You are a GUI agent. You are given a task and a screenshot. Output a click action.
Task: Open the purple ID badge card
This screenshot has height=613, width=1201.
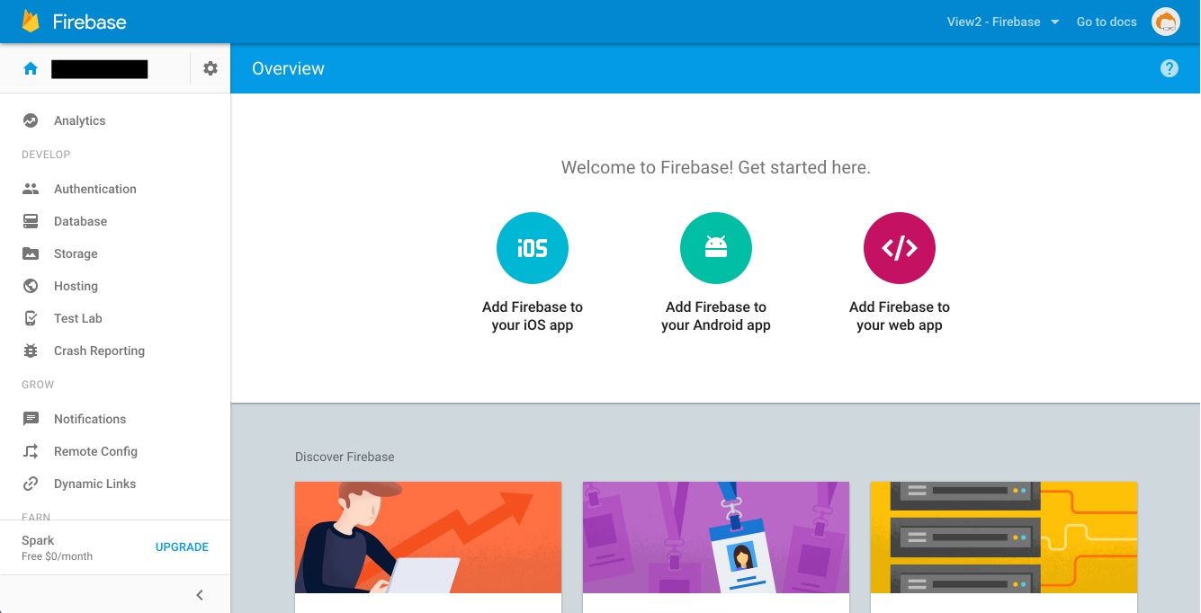(x=716, y=546)
